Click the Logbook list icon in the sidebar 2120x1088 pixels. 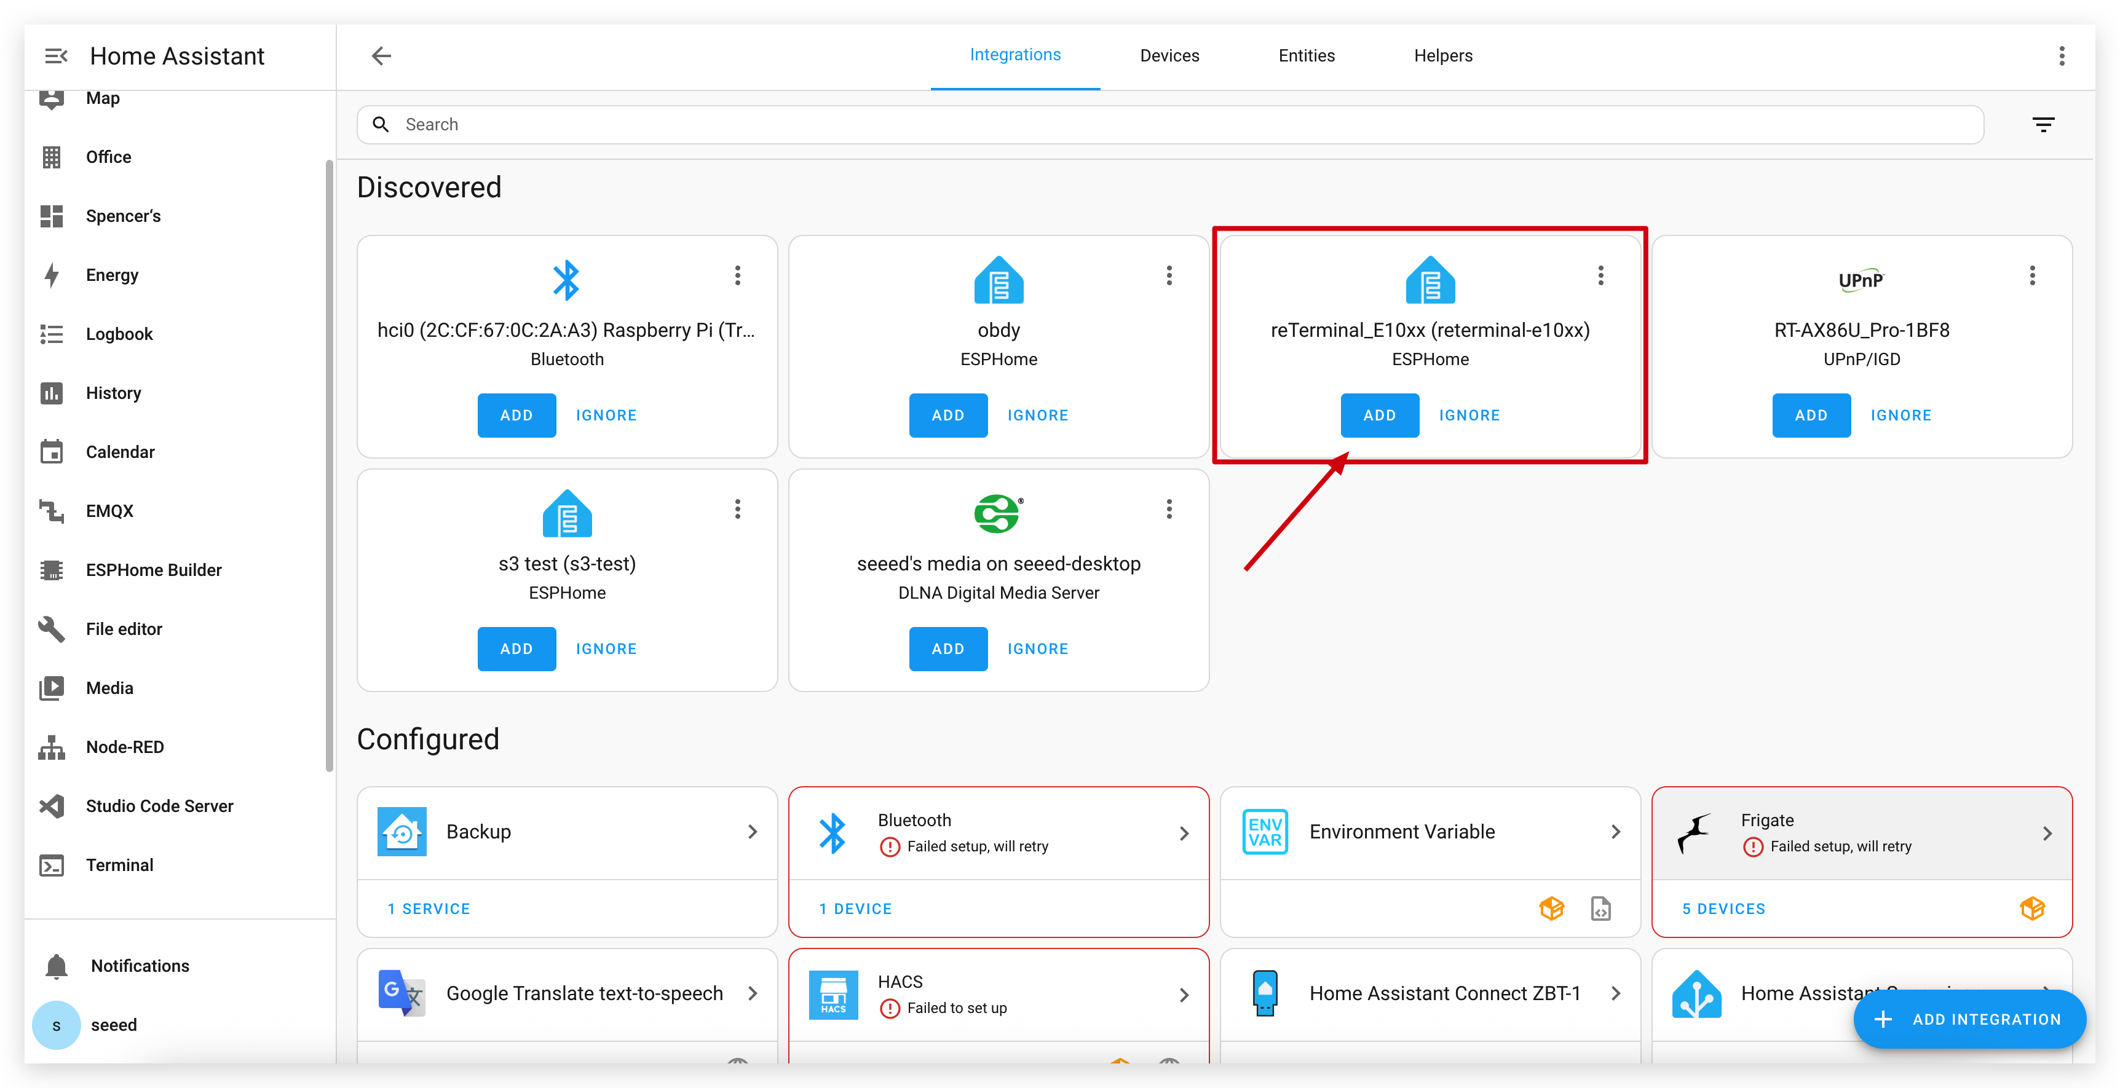[x=52, y=334]
